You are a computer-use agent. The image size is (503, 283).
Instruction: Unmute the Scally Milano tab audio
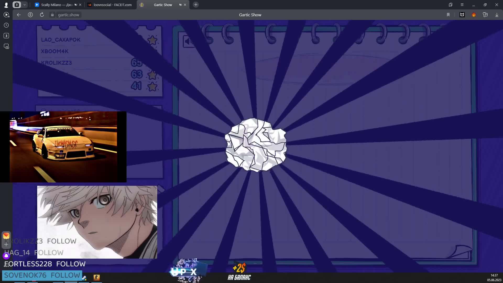pos(76,5)
